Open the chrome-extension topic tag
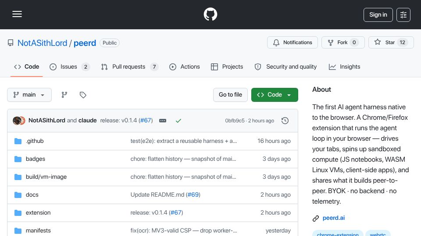The width and height of the screenshot is (421, 236). coord(338,234)
